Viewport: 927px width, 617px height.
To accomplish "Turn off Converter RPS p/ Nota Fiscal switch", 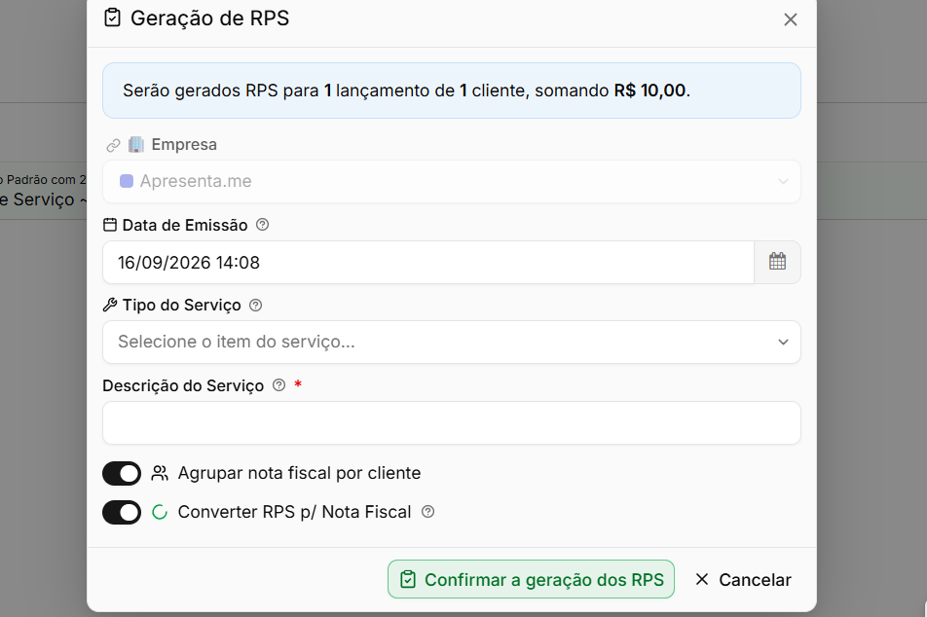I will [x=122, y=513].
